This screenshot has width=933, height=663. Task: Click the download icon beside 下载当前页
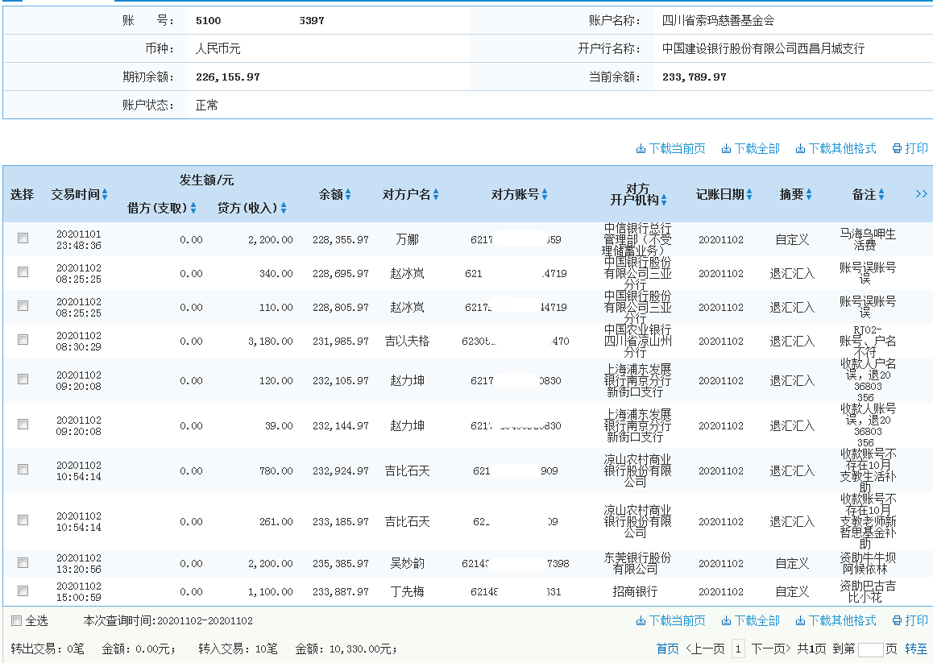[x=641, y=148]
